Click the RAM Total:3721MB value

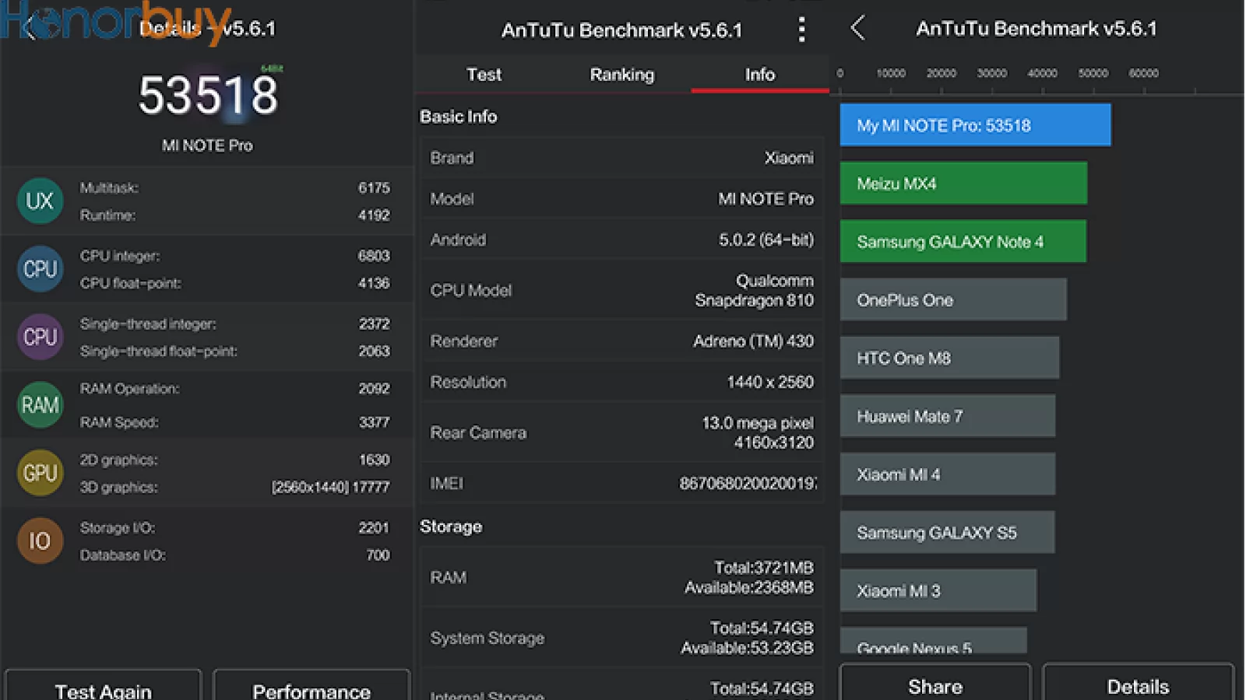point(764,568)
